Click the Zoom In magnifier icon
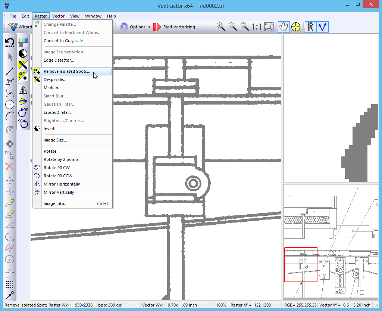The width and height of the screenshot is (382, 311). click(221, 27)
